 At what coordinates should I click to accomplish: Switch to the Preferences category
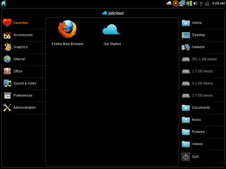click(x=23, y=95)
